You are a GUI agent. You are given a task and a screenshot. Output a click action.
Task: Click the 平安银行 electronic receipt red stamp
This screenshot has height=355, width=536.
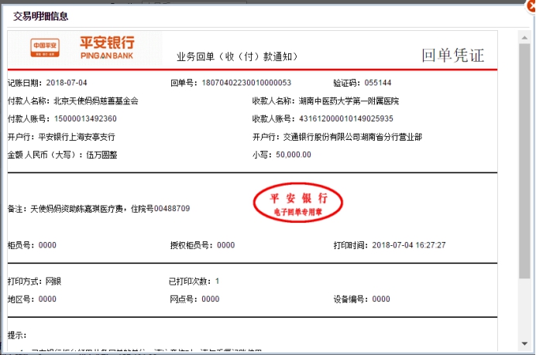pyautogui.click(x=298, y=203)
